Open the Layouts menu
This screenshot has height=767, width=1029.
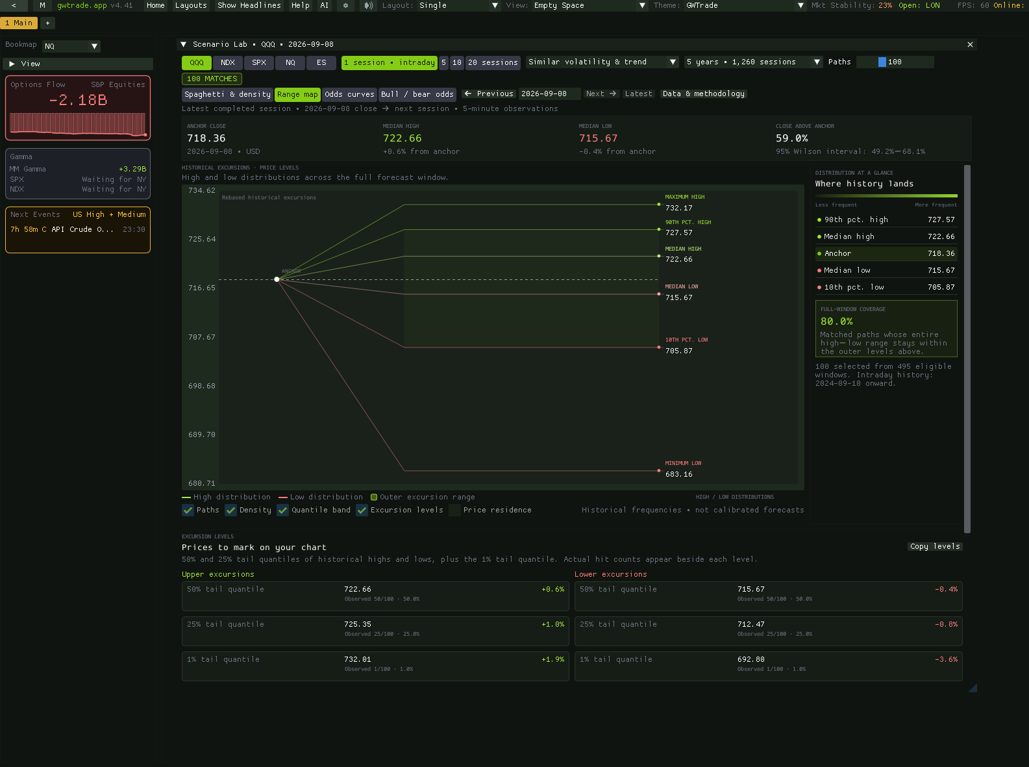point(191,5)
